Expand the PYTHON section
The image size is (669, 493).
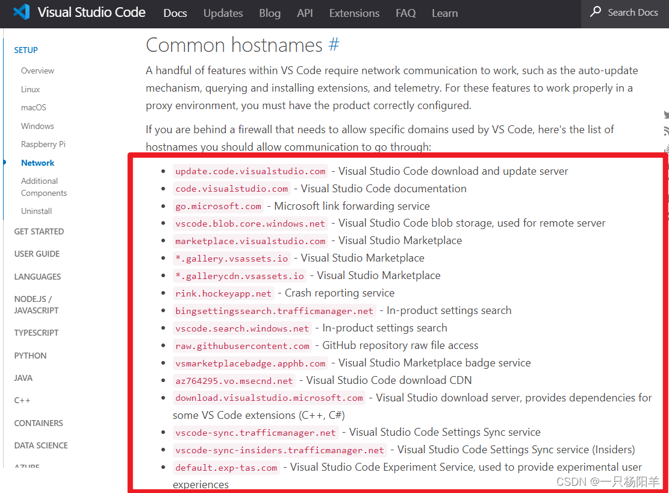click(x=30, y=356)
